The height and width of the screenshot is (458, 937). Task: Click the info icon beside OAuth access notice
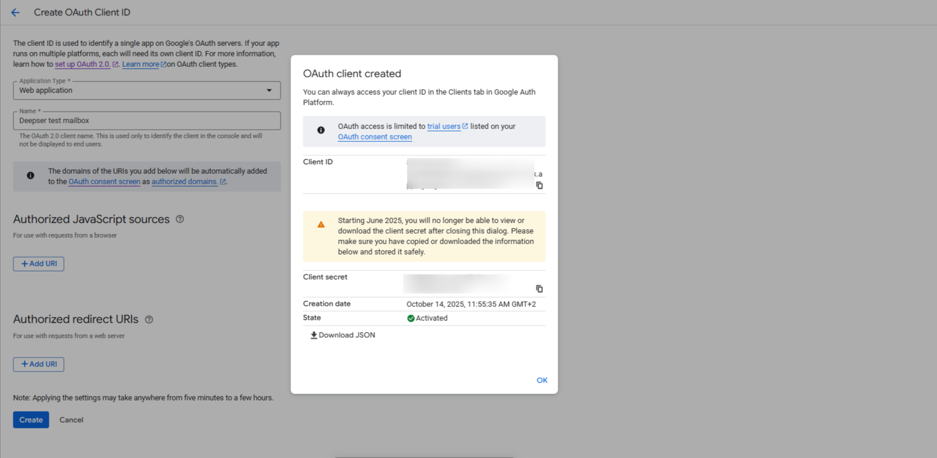point(321,130)
